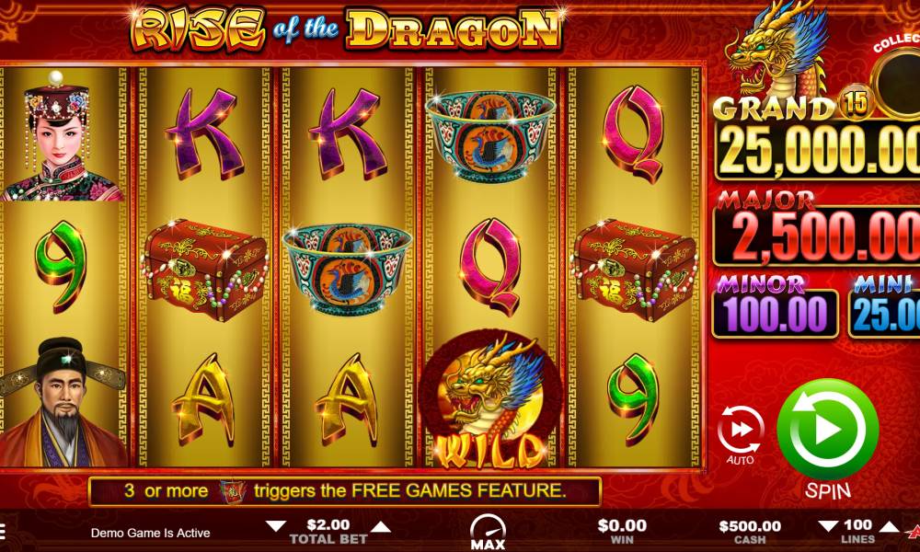Click the treasure chest on reel two
The width and height of the screenshot is (920, 552).
click(203, 270)
